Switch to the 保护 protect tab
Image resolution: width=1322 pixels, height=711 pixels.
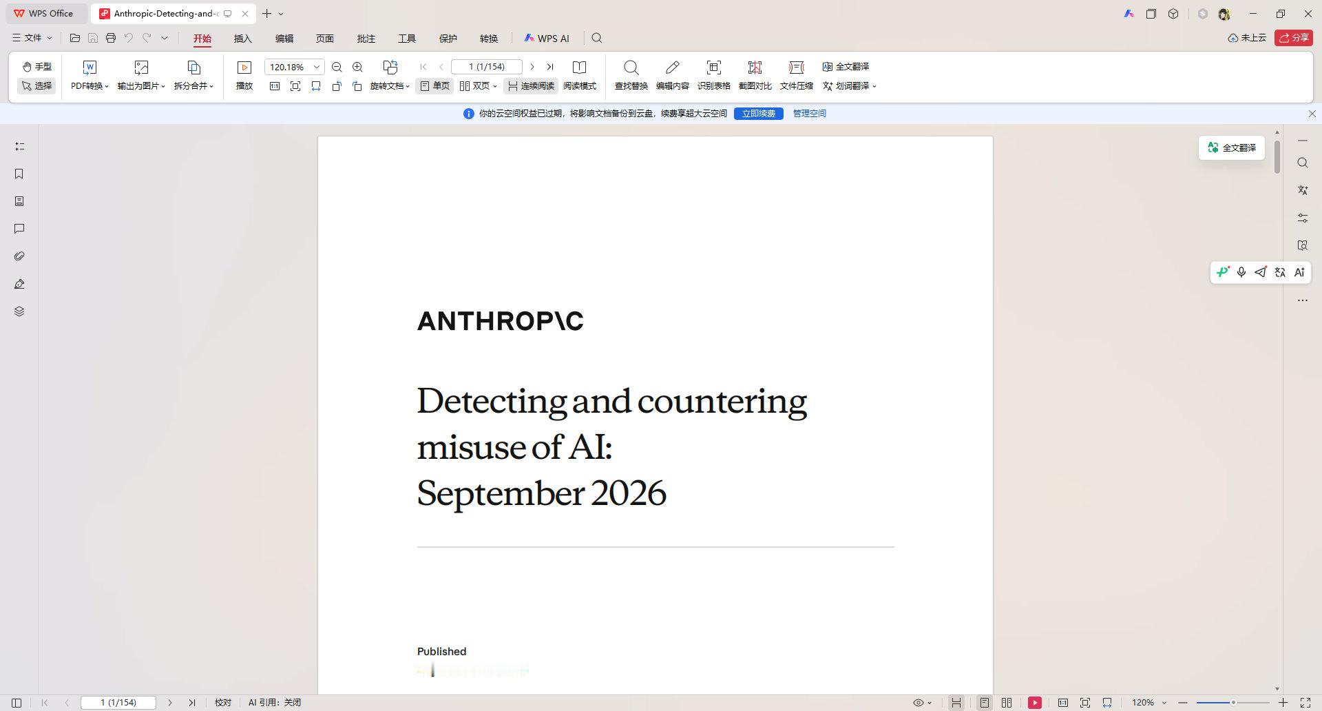(x=448, y=39)
